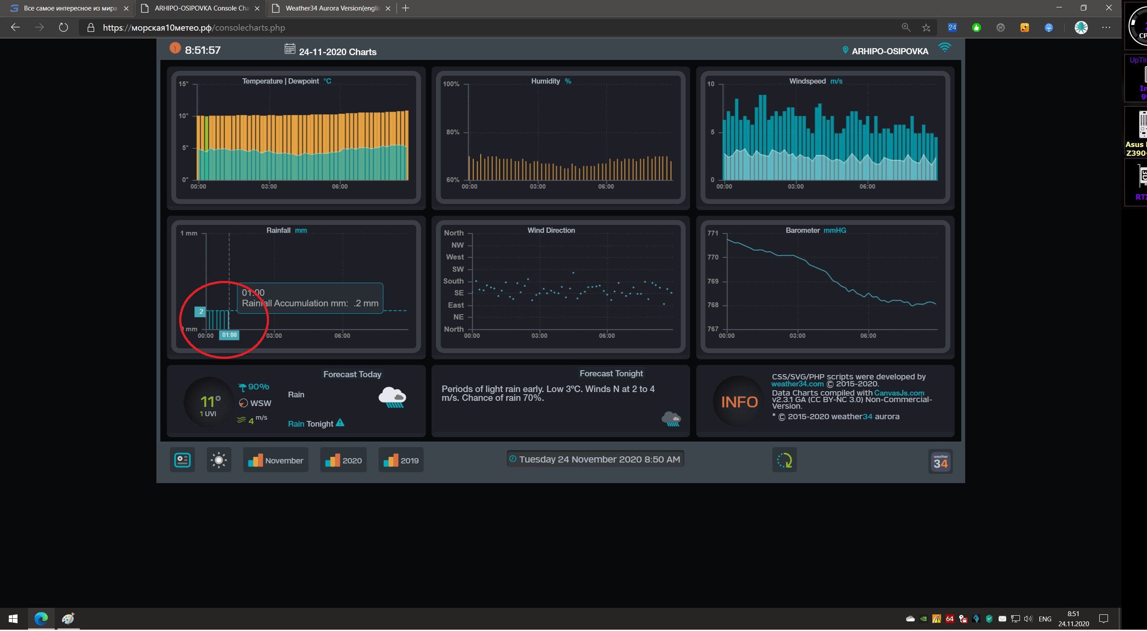The width and height of the screenshot is (1147, 631).
Task: Close the Weather34 Aurora Version tab
Action: [388, 8]
